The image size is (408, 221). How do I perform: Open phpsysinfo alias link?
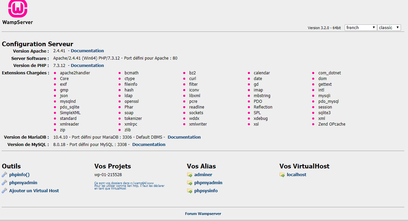(x=206, y=191)
